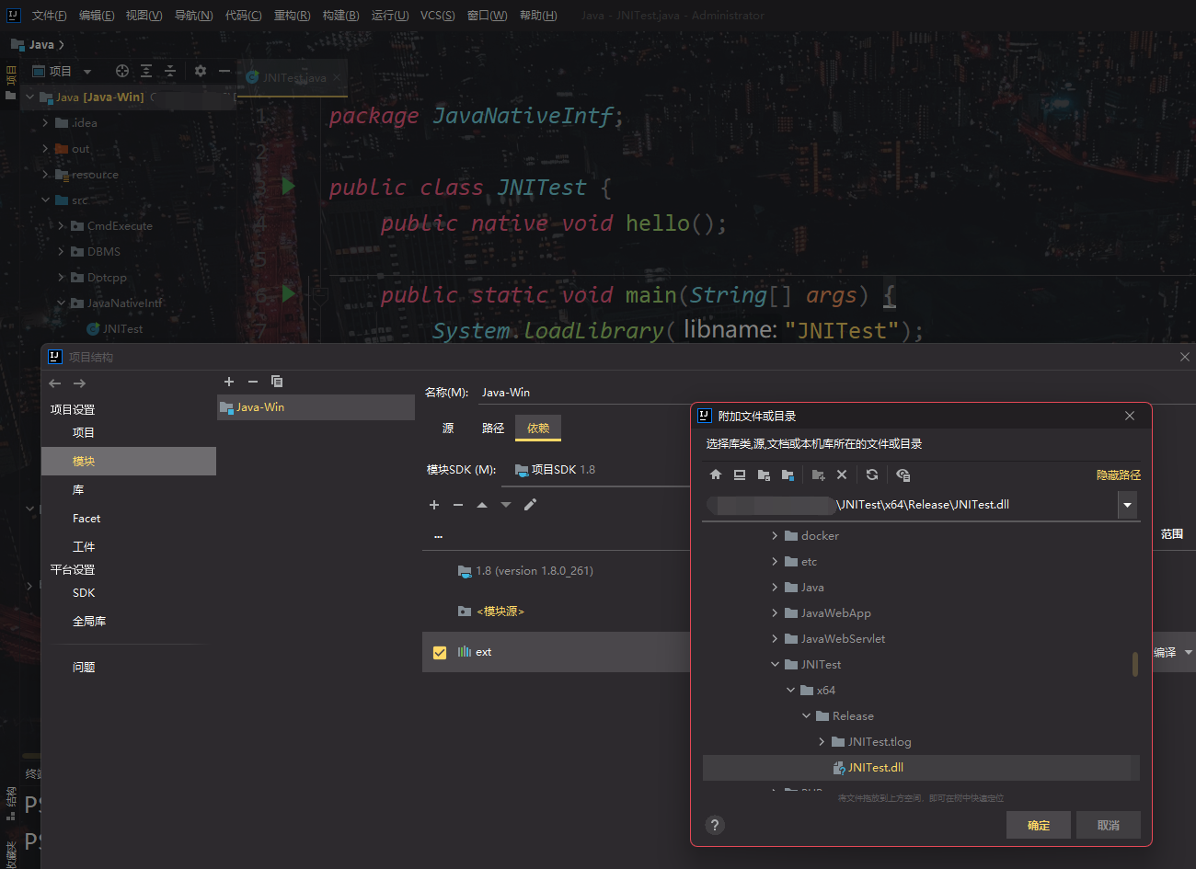
Task: Click the module name field Java-Win
Action: click(x=835, y=393)
